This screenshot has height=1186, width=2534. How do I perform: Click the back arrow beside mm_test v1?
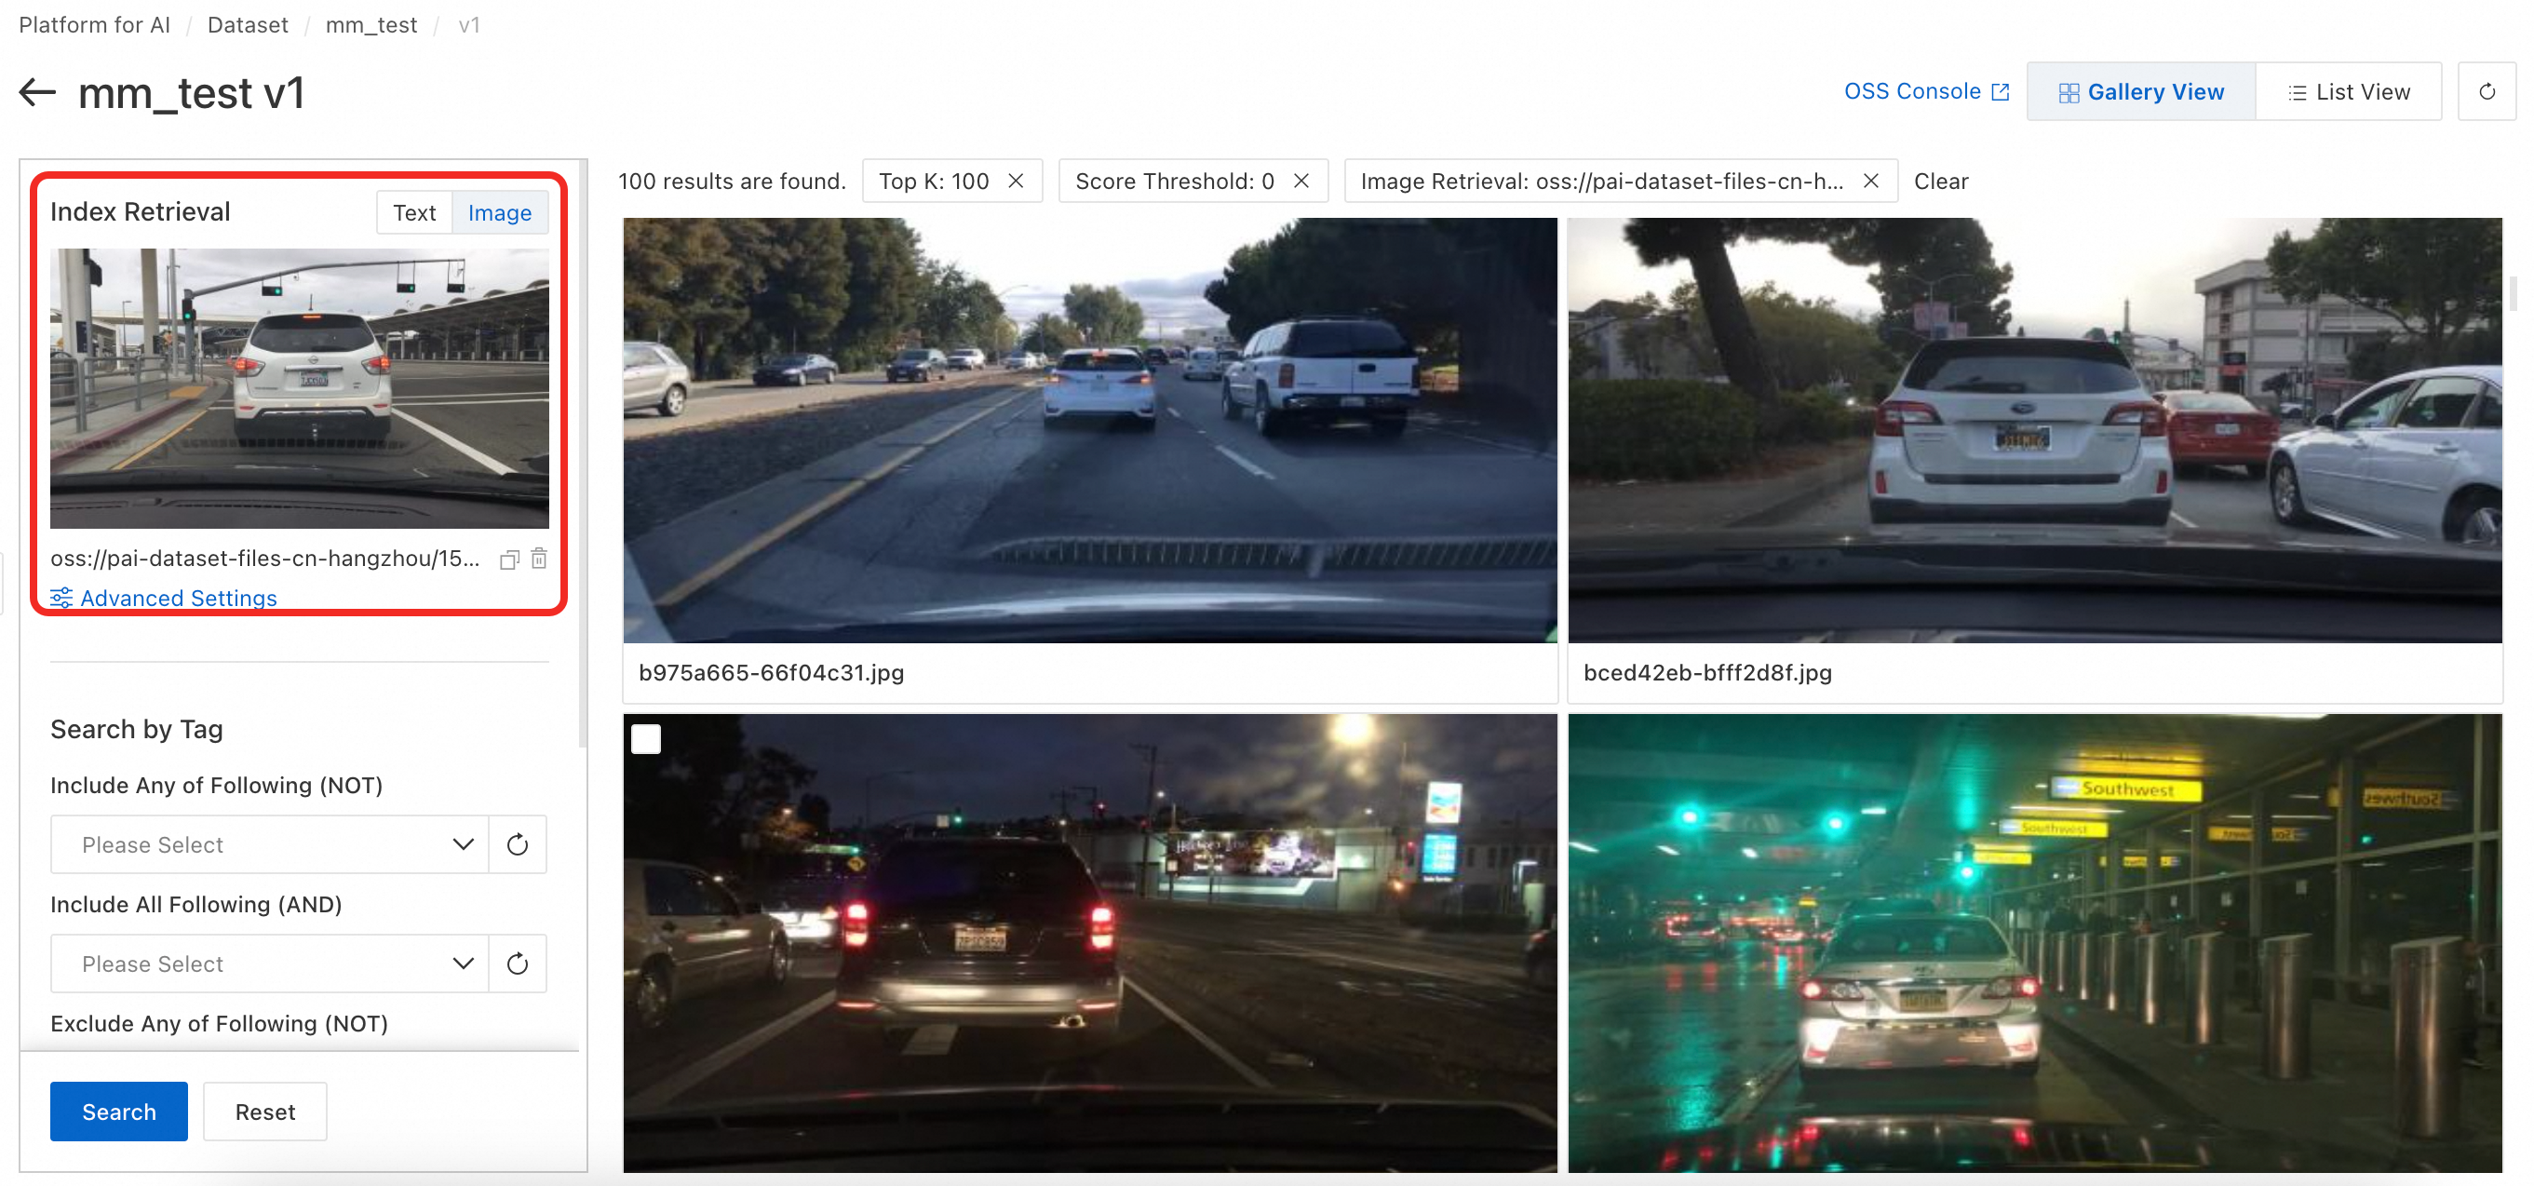[x=37, y=92]
